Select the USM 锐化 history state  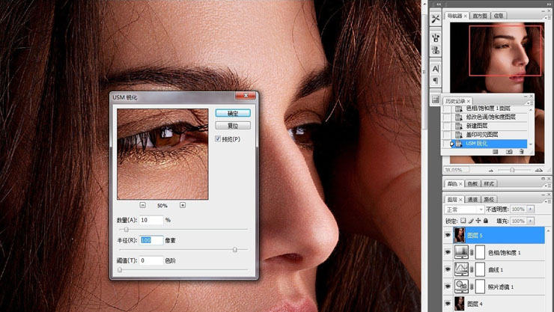(490, 144)
